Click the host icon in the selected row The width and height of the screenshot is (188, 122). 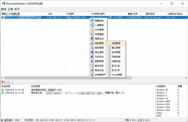coord(2,18)
